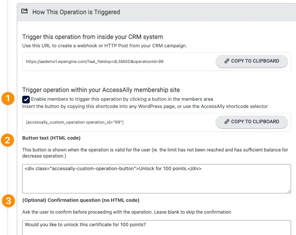Copy the accessally_custom_operation shortcode to clipboard
Image resolution: width=296 pixels, height=235 pixels.
tap(252, 122)
